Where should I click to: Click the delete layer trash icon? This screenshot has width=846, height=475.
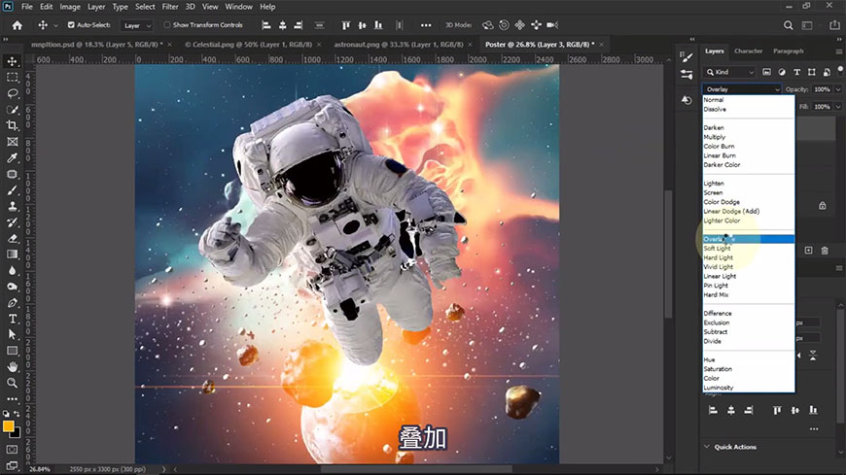(x=825, y=251)
